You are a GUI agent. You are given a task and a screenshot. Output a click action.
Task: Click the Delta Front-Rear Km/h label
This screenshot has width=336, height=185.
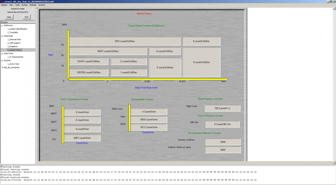point(146,88)
